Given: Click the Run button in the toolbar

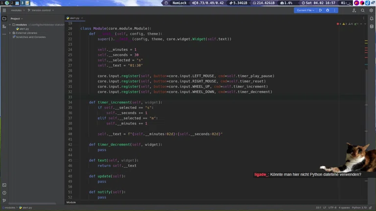Looking at the screenshot, I should pos(321,10).
